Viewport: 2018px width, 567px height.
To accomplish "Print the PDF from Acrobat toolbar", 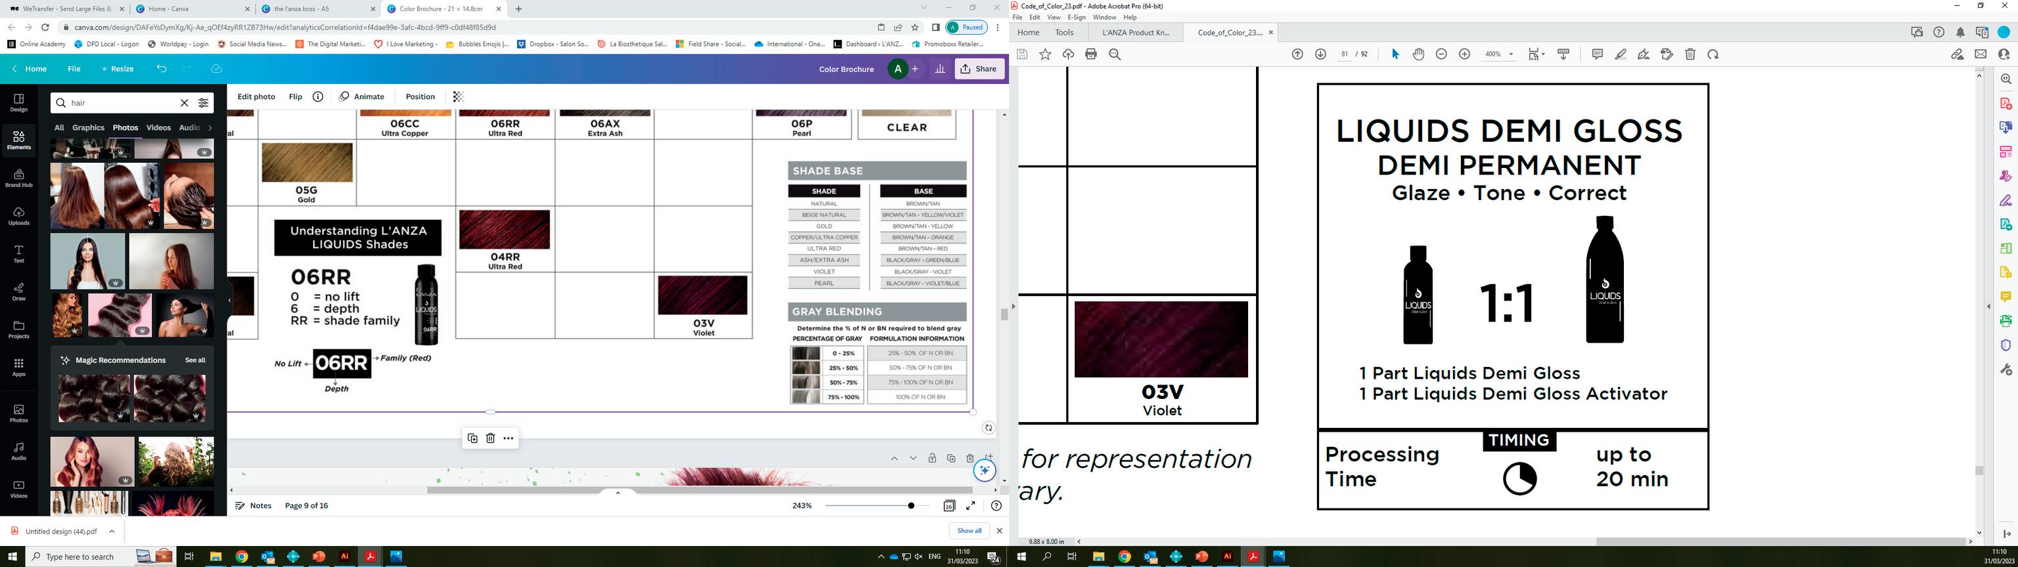I will pyautogui.click(x=1091, y=54).
